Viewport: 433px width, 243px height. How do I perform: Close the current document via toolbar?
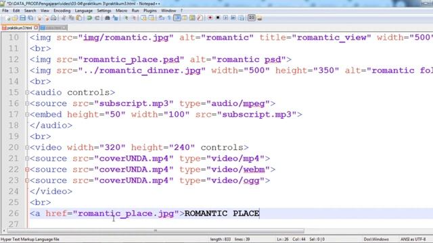[39, 18]
